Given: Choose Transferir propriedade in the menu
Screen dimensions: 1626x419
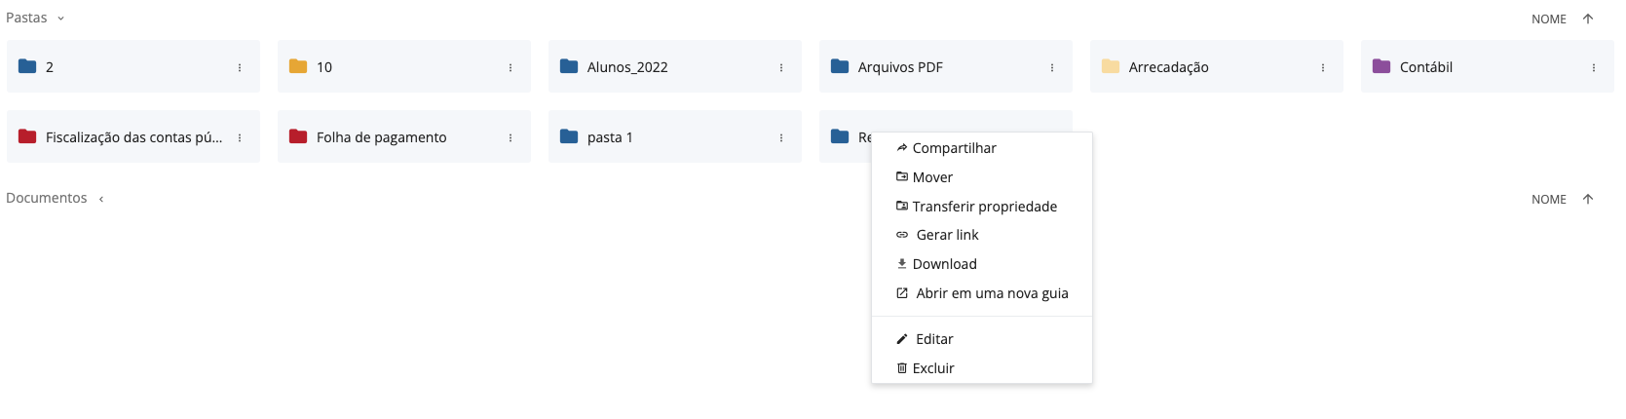Looking at the screenshot, I should [x=984, y=207].
